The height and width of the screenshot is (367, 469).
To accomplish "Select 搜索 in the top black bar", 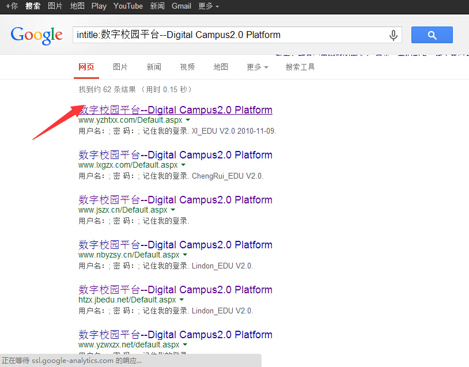I will [x=33, y=6].
